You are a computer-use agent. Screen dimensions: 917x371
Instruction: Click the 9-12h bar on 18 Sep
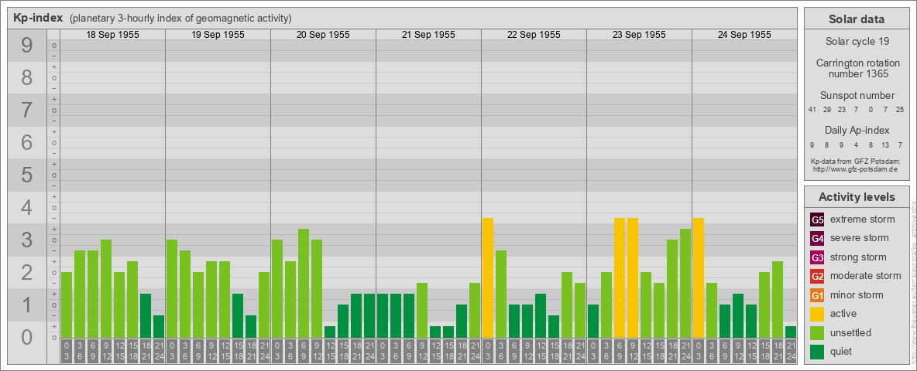pyautogui.click(x=106, y=288)
